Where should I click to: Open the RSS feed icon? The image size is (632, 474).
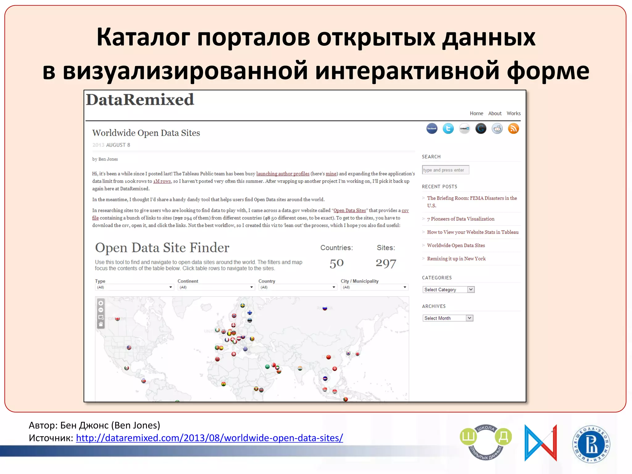[x=513, y=128]
